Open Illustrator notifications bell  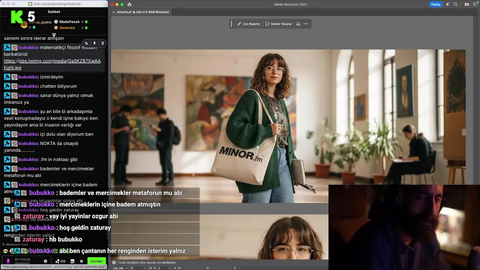(x=448, y=4)
